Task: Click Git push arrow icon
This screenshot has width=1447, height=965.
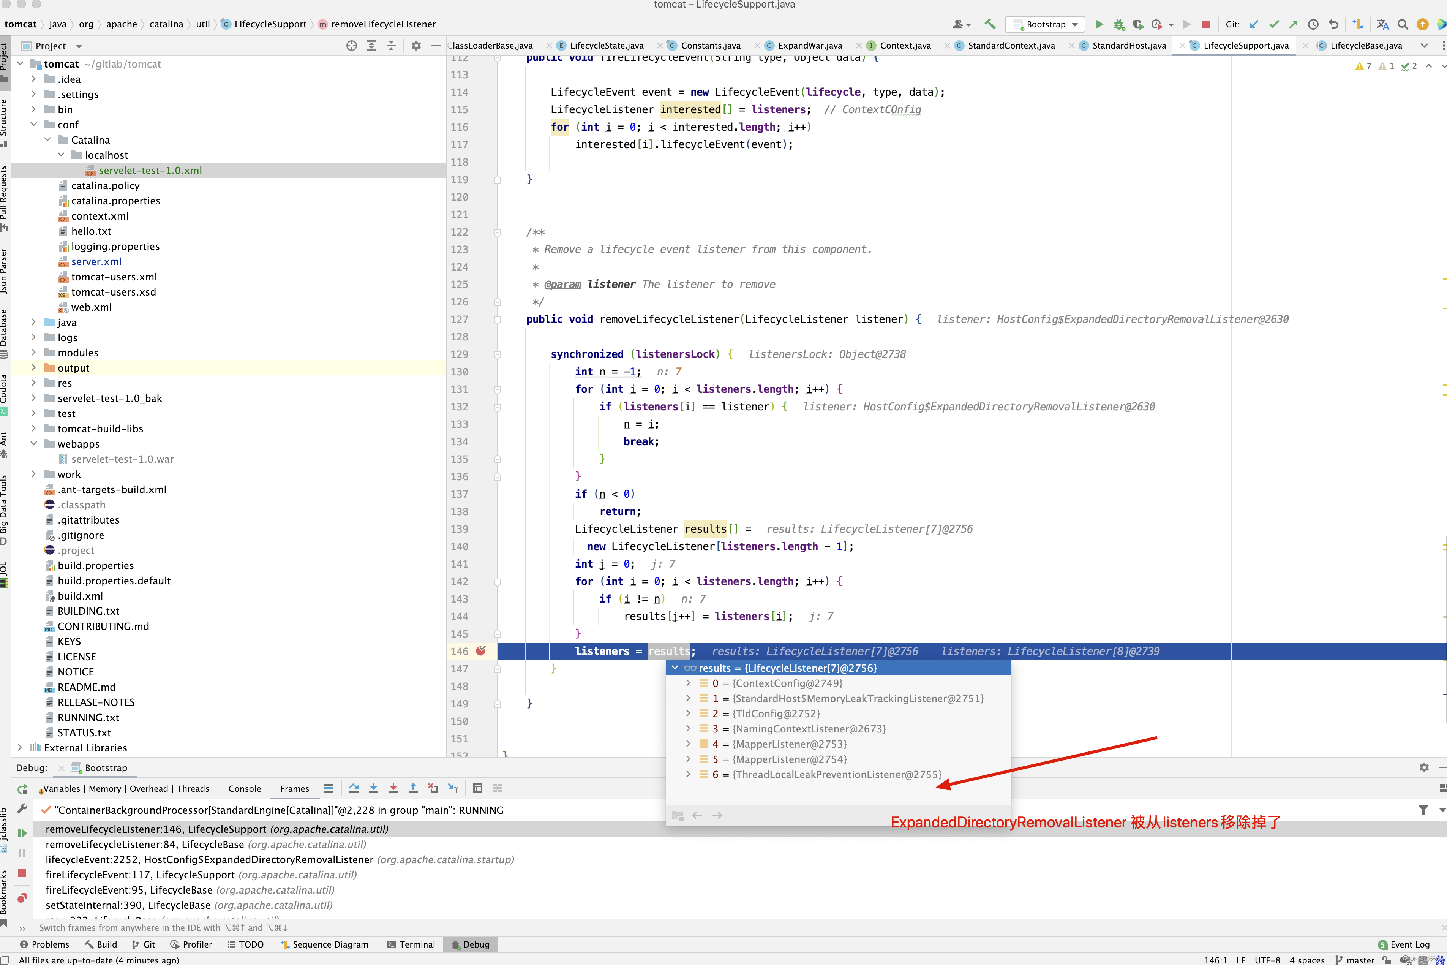Action: 1293,25
